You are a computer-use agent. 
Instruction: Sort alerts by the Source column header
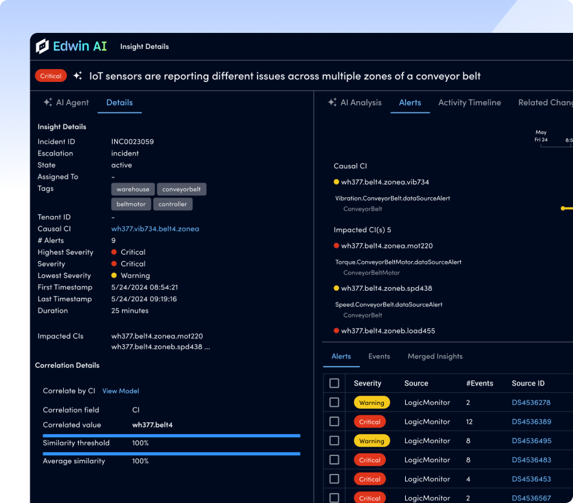(416, 383)
